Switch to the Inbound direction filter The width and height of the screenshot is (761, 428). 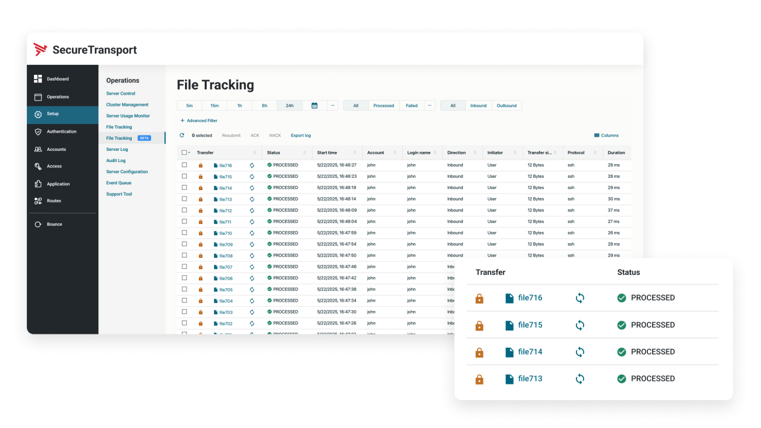coord(478,106)
